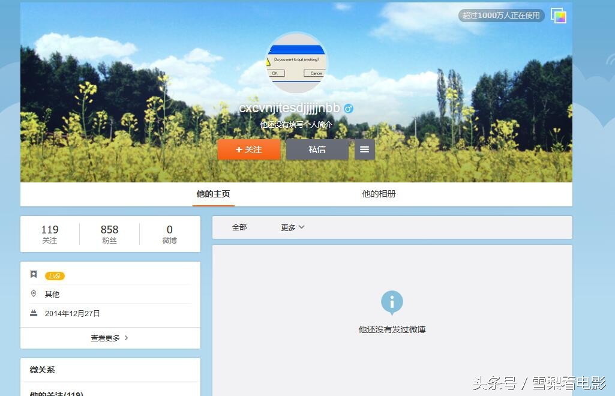
Task: View the 119 关注 following list
Action: tap(50, 234)
